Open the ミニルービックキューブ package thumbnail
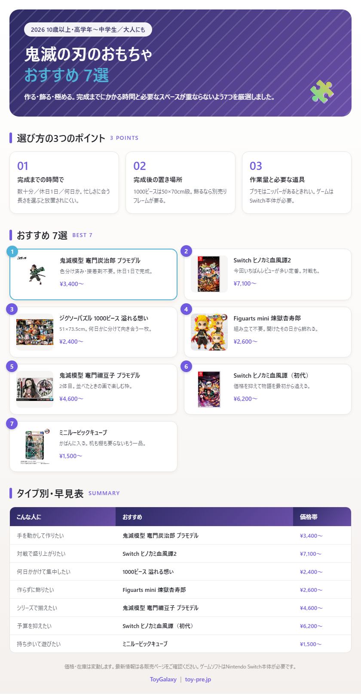361x696 pixels. click(35, 447)
